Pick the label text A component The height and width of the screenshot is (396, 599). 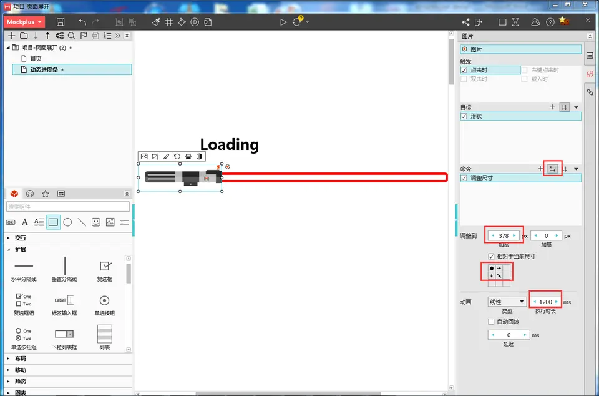point(25,222)
